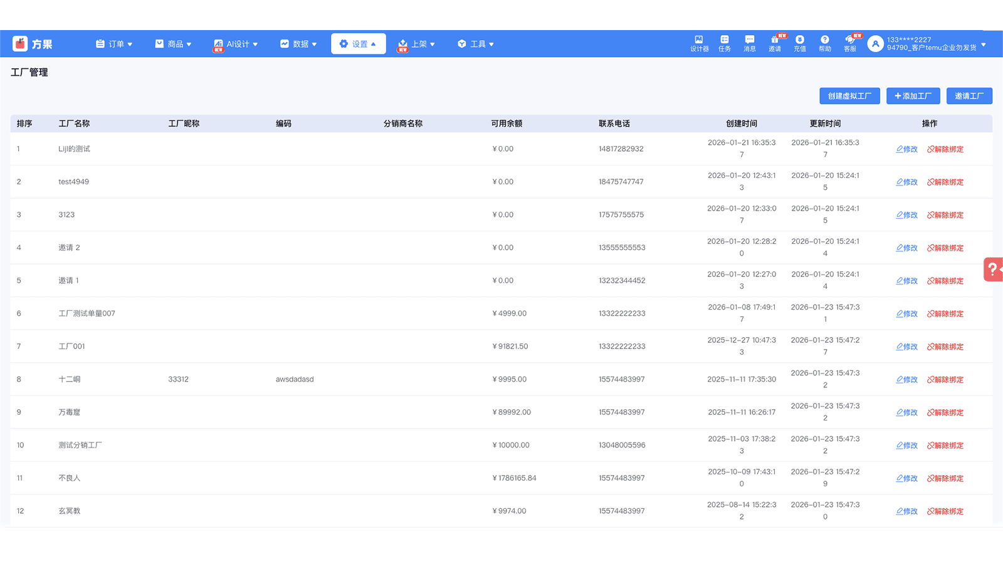This screenshot has width=1003, height=564.
Task: Select the 工厂名称 column header
Action: 74,123
